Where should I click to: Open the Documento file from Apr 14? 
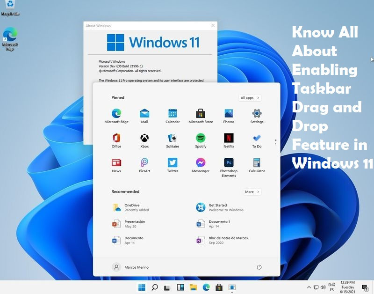[128, 240]
